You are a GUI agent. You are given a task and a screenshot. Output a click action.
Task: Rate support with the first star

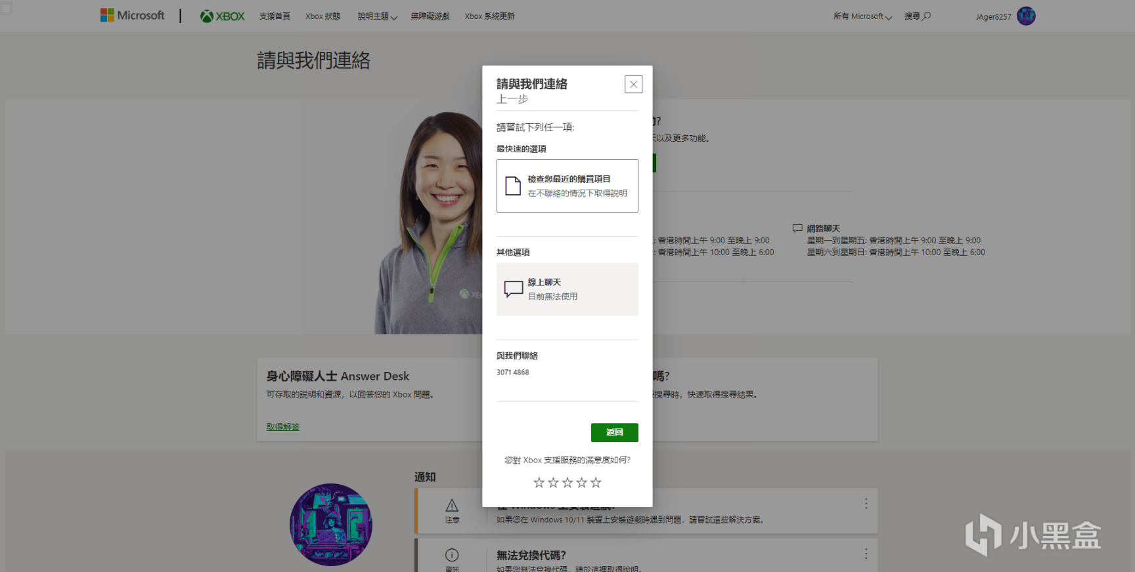(x=539, y=483)
